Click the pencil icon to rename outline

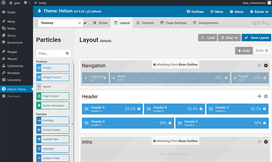click(85, 23)
